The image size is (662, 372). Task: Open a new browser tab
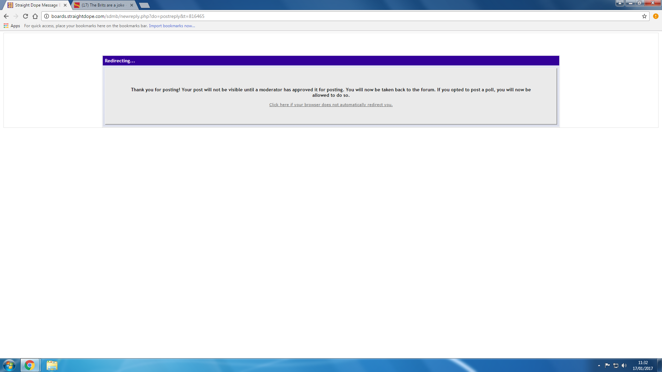click(144, 5)
